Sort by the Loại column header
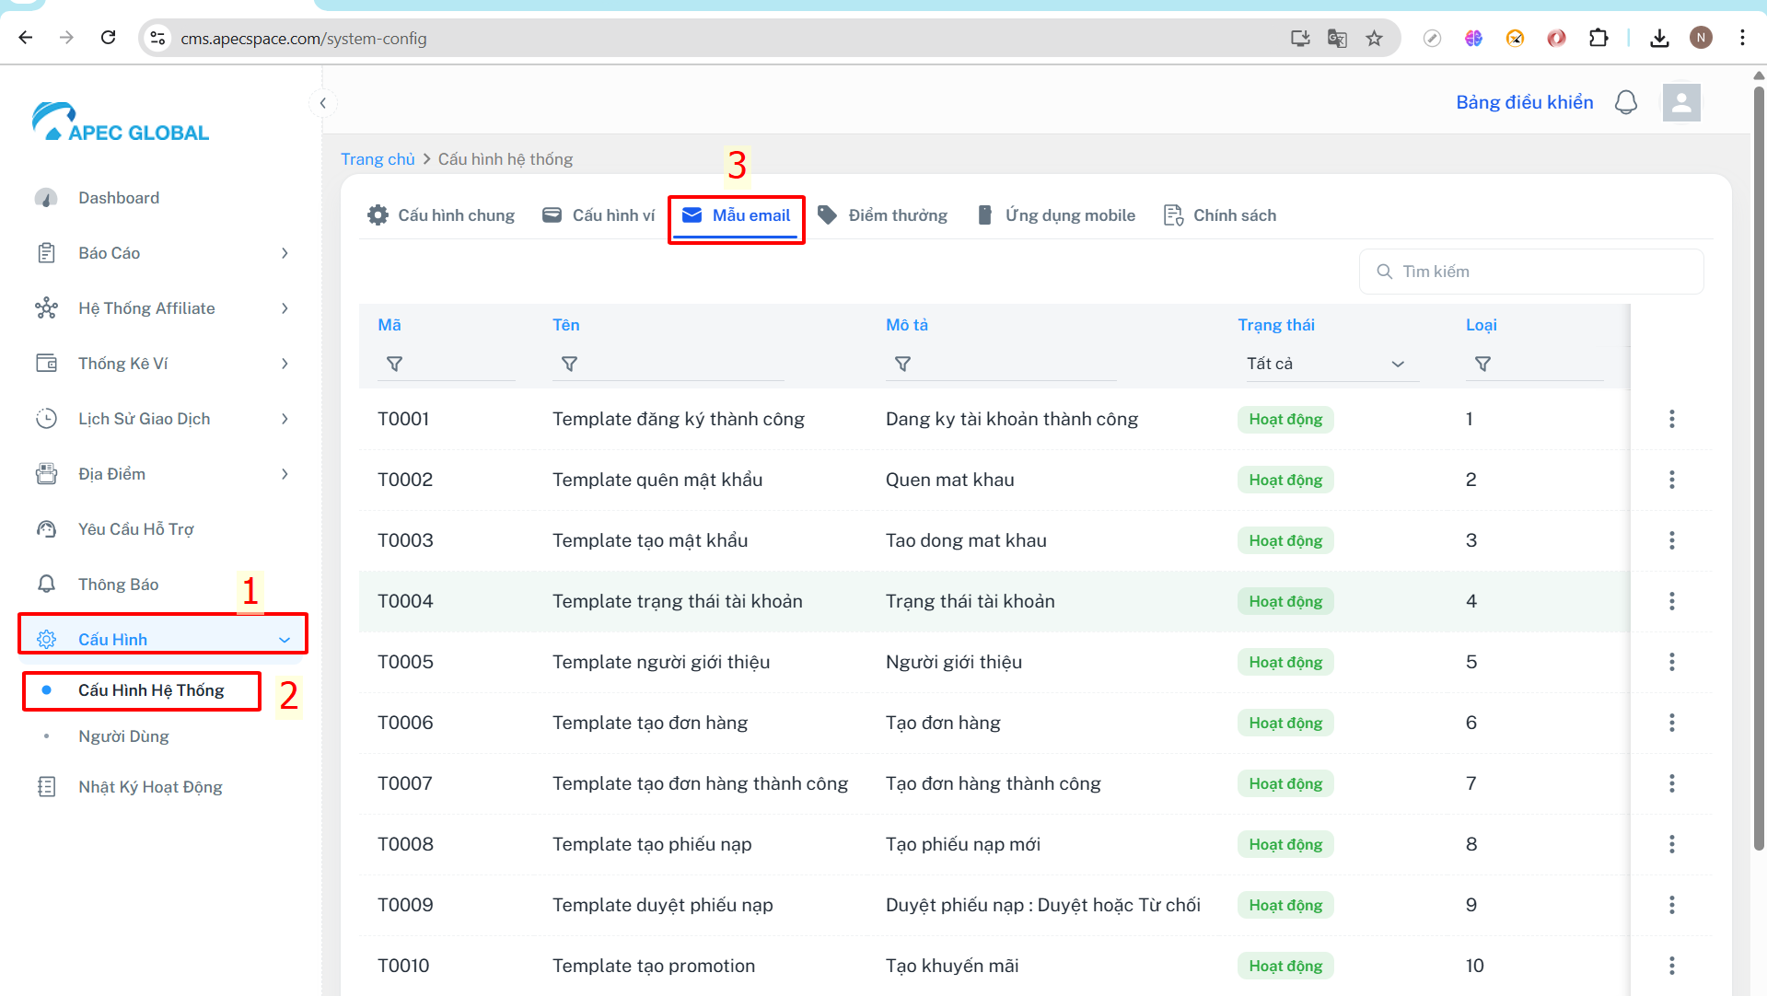 click(1482, 325)
